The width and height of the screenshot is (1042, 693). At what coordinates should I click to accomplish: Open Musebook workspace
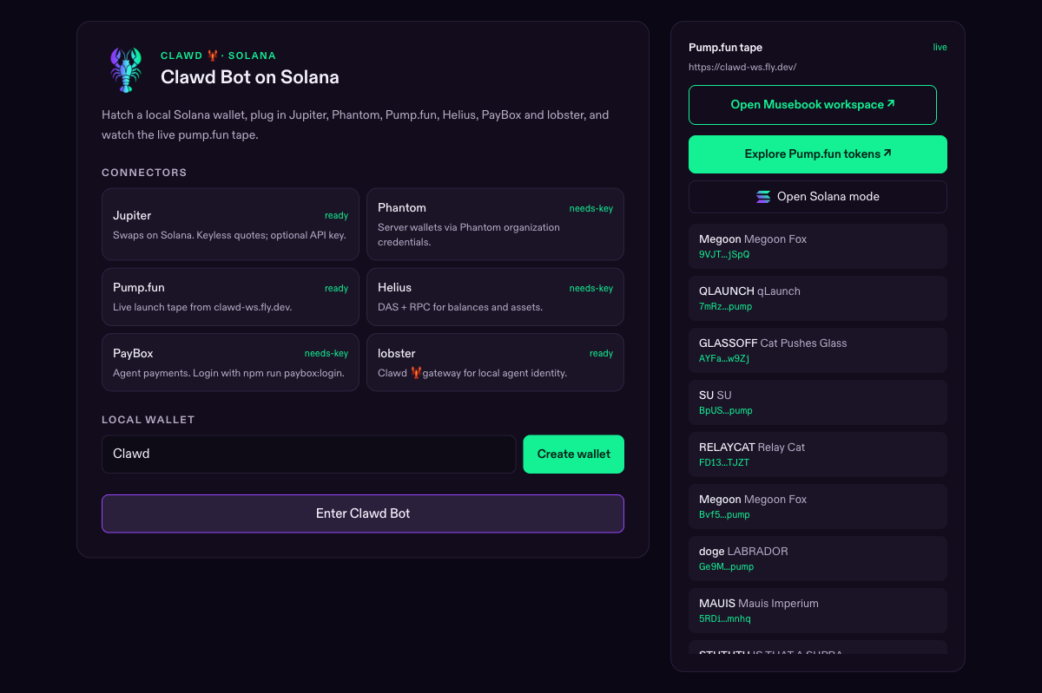[x=813, y=105]
